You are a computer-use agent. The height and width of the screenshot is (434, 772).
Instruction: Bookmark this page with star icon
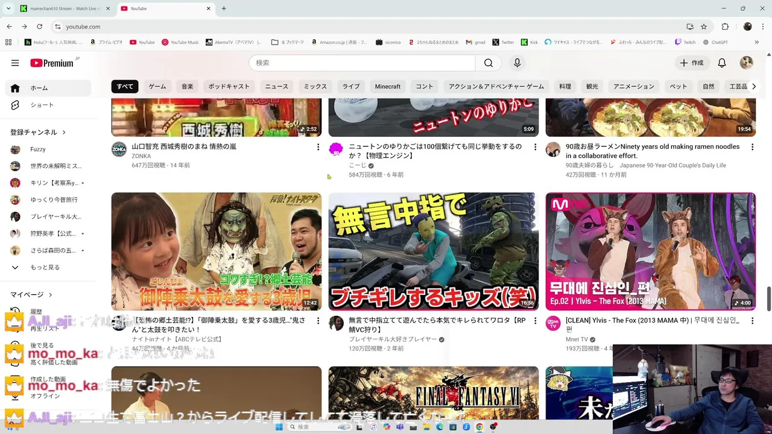(x=704, y=27)
